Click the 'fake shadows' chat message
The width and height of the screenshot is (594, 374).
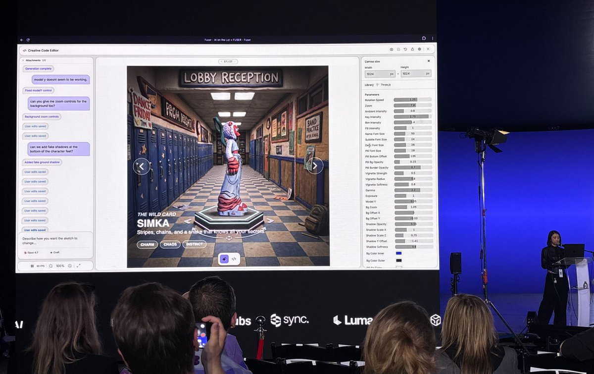(x=58, y=149)
